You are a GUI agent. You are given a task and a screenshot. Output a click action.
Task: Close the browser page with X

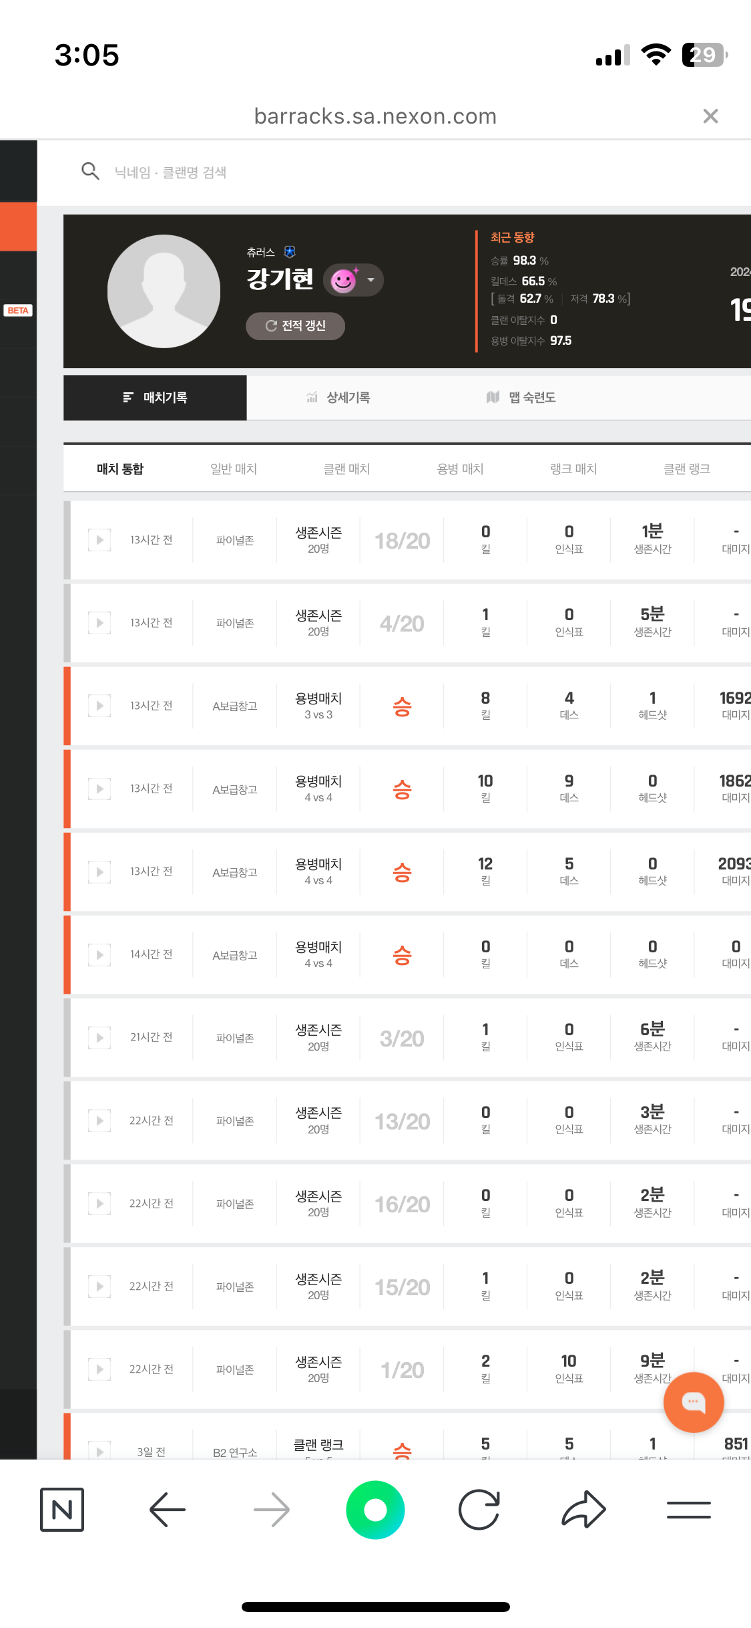(710, 116)
